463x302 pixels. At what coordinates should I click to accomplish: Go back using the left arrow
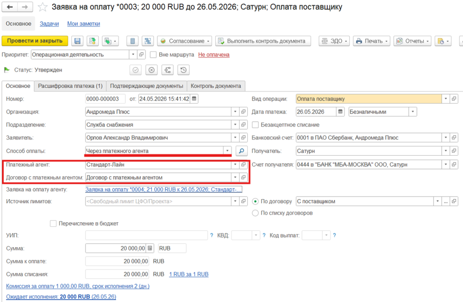(10, 7)
